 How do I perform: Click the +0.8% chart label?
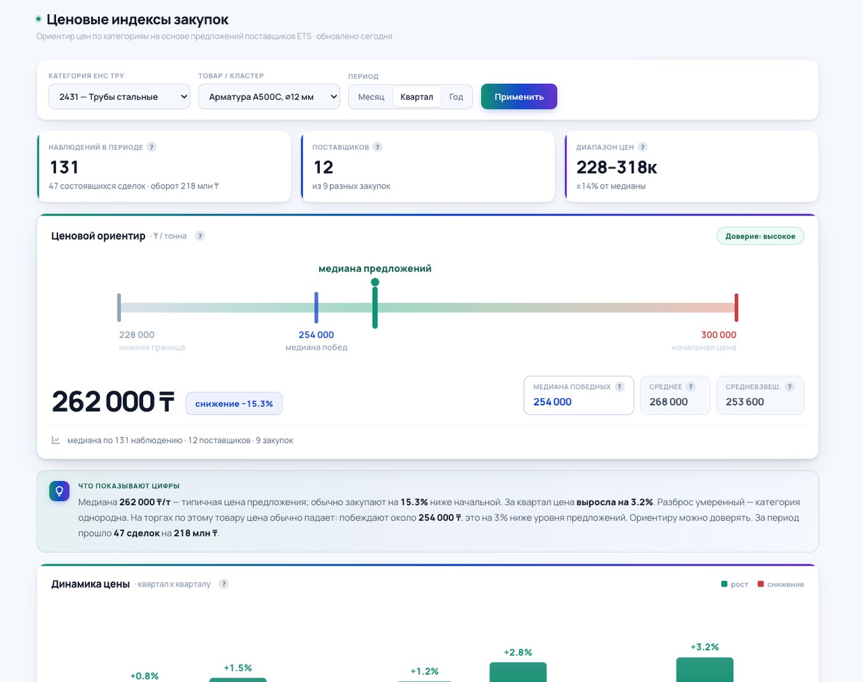click(x=144, y=676)
